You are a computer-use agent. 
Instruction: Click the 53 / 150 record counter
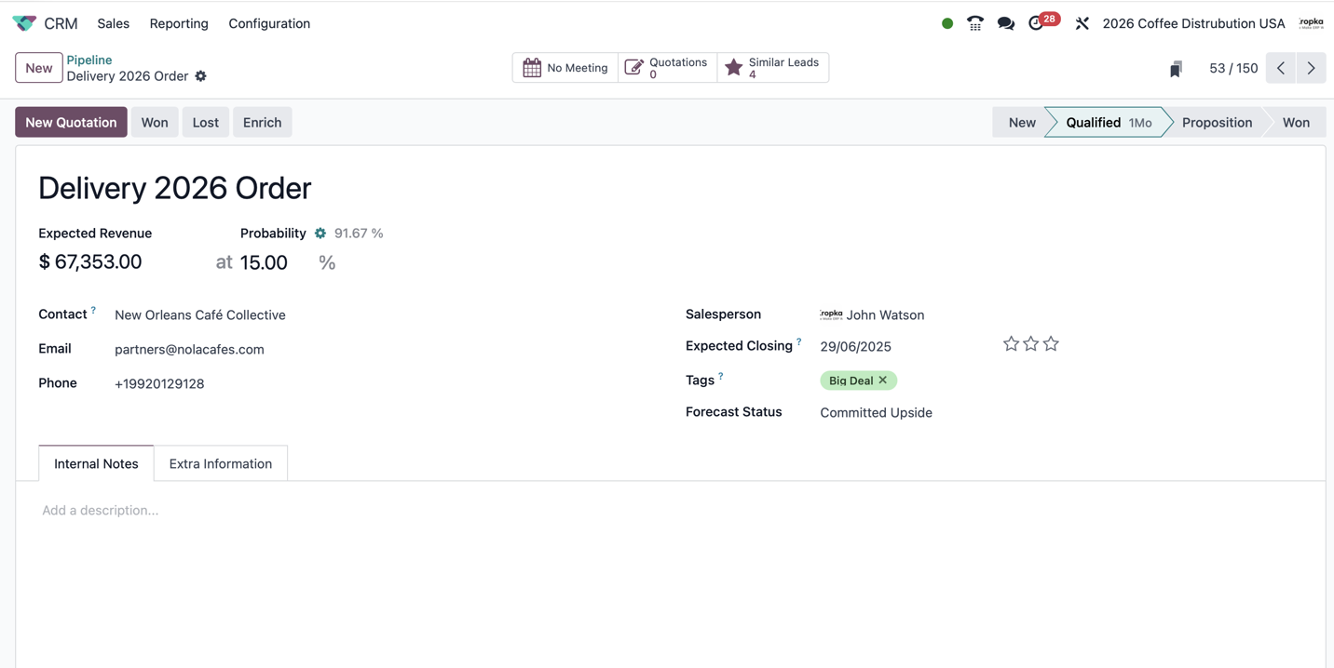tap(1233, 68)
